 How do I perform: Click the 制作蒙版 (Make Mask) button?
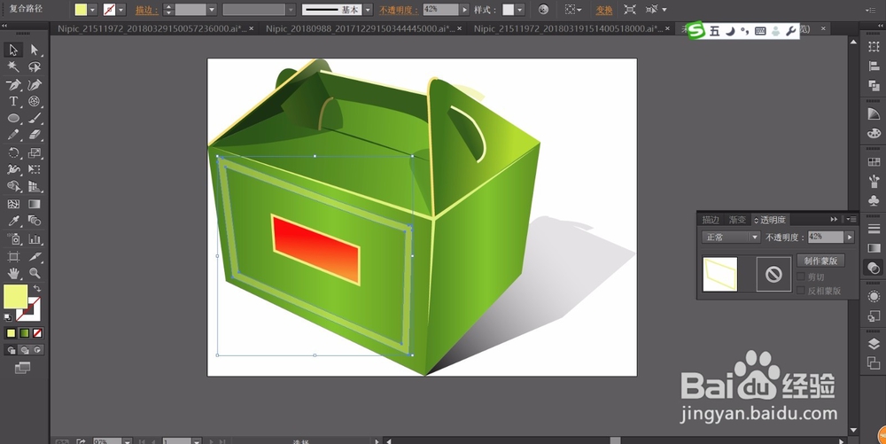[820, 261]
